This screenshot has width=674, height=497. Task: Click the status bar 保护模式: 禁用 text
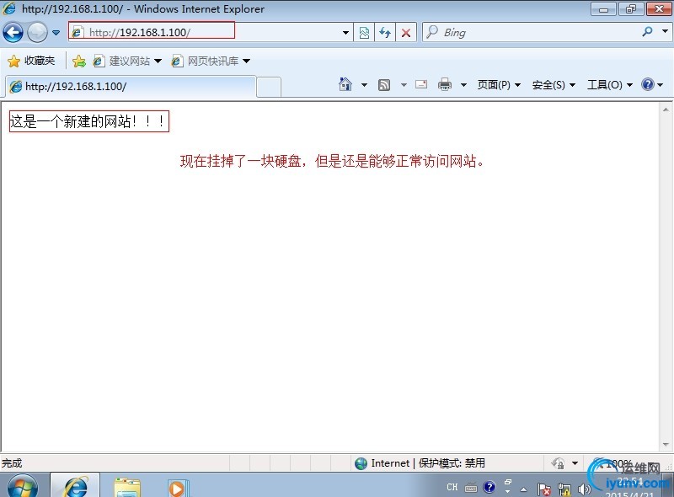pyautogui.click(x=452, y=463)
